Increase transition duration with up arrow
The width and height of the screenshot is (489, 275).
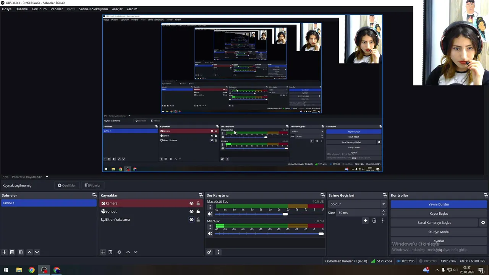click(384, 211)
